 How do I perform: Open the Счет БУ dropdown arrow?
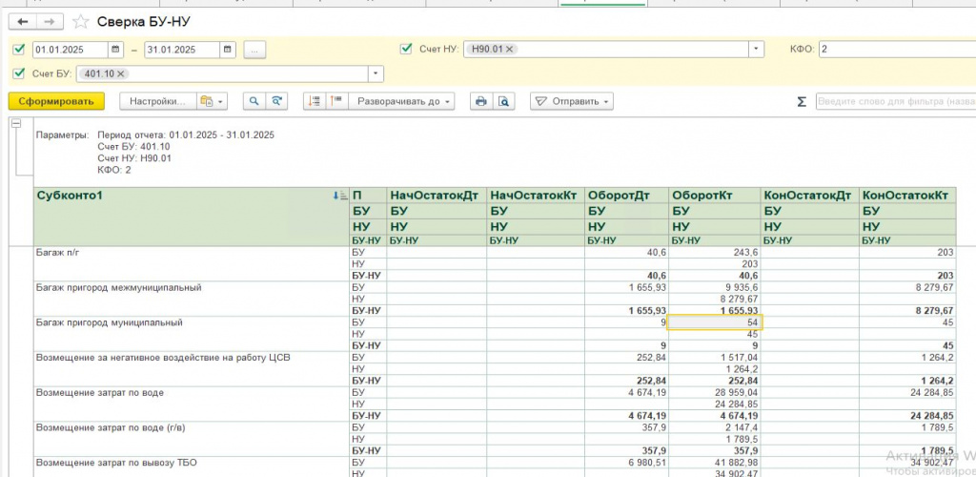(376, 74)
